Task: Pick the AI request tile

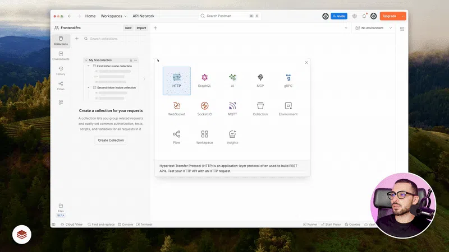Action: click(x=232, y=81)
